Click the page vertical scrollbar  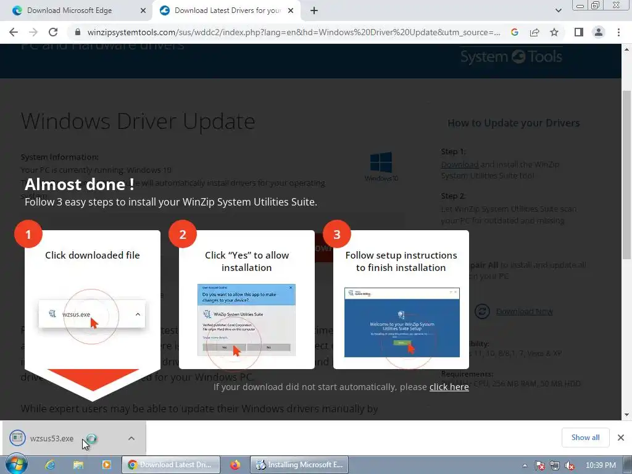626,175
